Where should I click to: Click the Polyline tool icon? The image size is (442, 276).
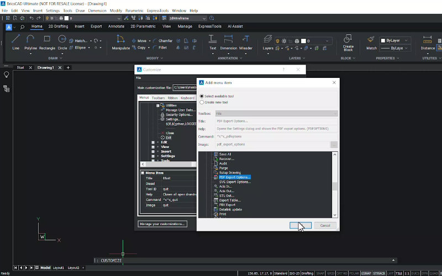click(30, 41)
